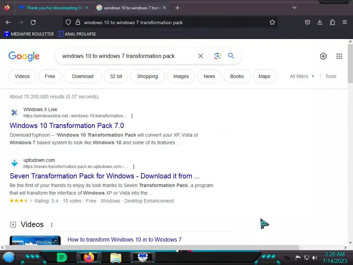View site security lock info
The image size is (353, 265).
point(78,22)
